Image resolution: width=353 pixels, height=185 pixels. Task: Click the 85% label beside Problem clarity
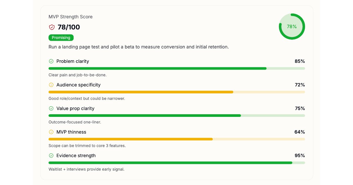300,61
